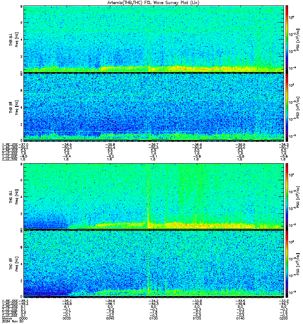Click the THC X position value '-35.3'

click(23, 301)
